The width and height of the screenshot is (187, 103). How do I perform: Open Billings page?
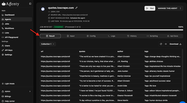[16, 96]
